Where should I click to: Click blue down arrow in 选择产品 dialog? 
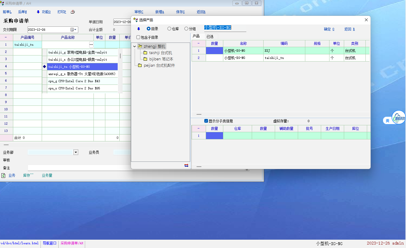tap(139, 29)
